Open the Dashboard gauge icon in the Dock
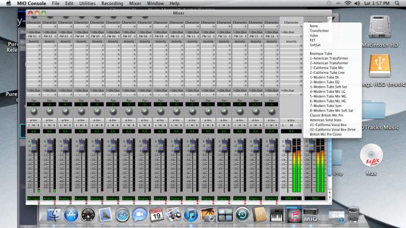Screen dimensions: 406x228 coord(88,214)
